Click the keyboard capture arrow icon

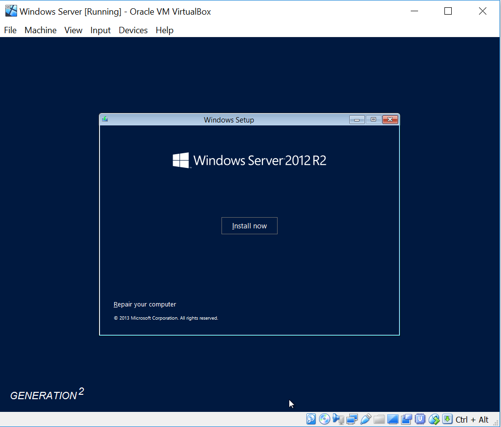(x=447, y=419)
